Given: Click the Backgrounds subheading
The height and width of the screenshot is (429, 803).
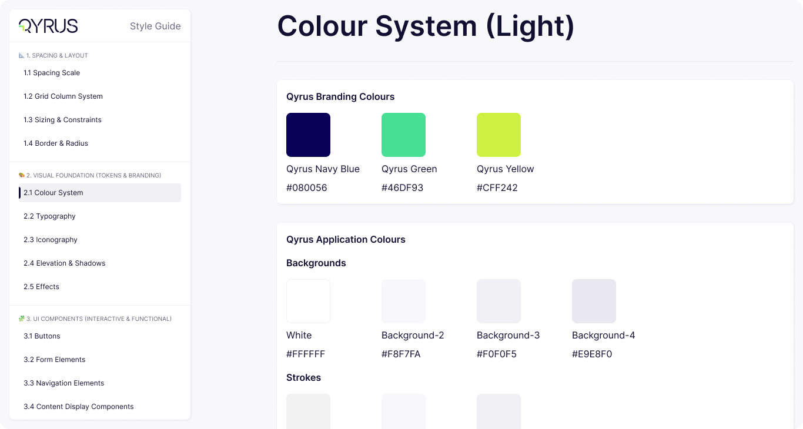Looking at the screenshot, I should tap(316, 263).
